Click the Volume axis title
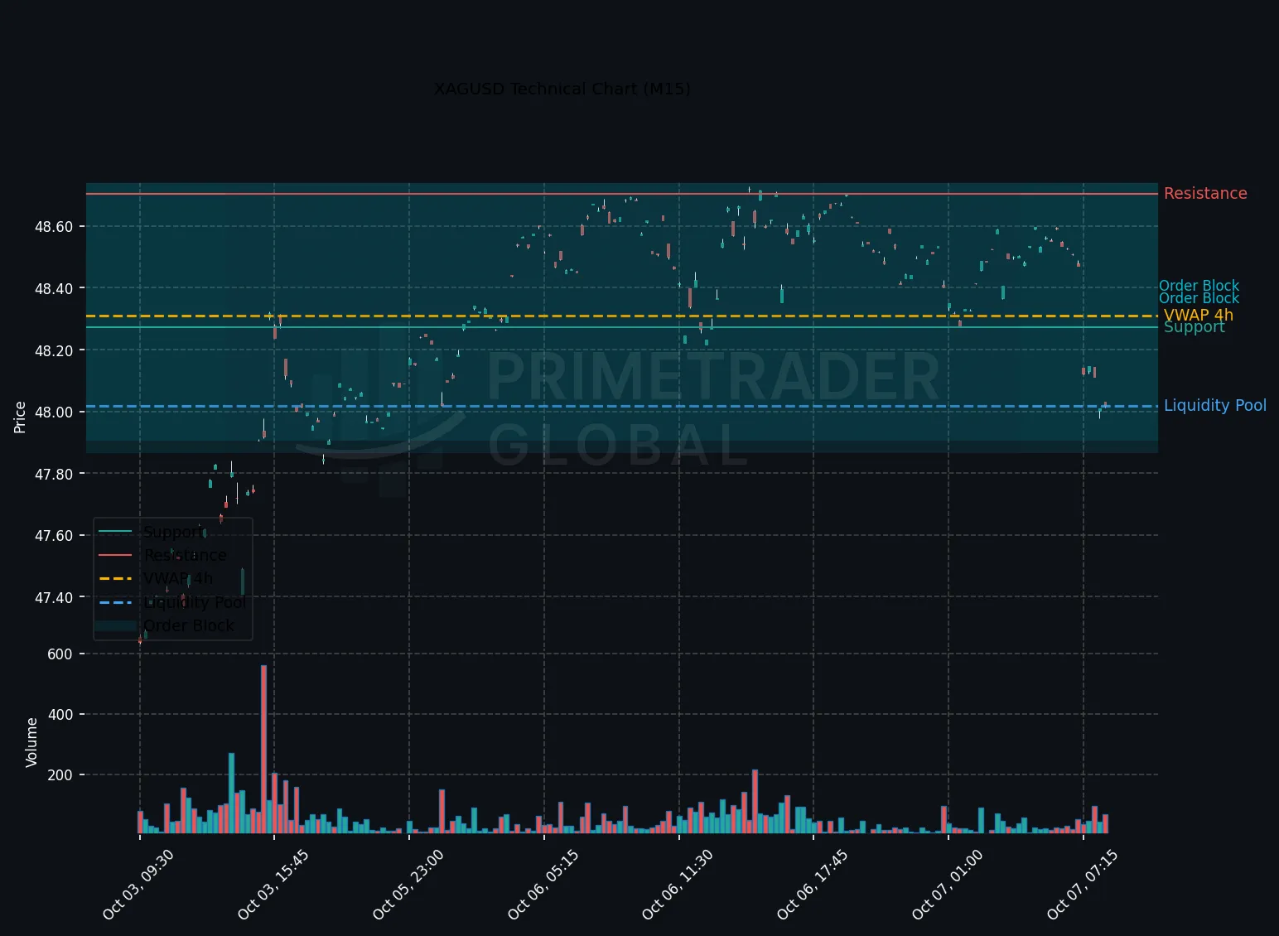 [31, 742]
